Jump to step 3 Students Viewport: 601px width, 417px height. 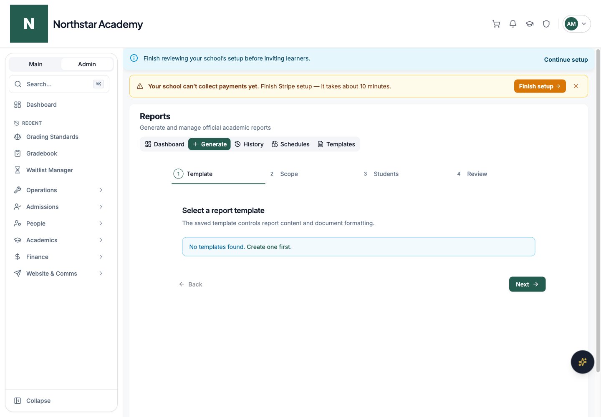tap(405, 174)
